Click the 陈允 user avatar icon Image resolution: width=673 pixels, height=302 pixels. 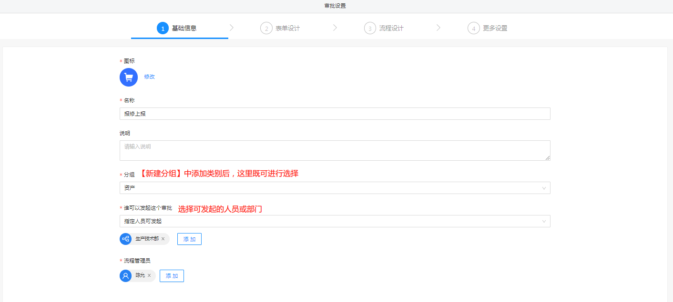pyautogui.click(x=125, y=276)
